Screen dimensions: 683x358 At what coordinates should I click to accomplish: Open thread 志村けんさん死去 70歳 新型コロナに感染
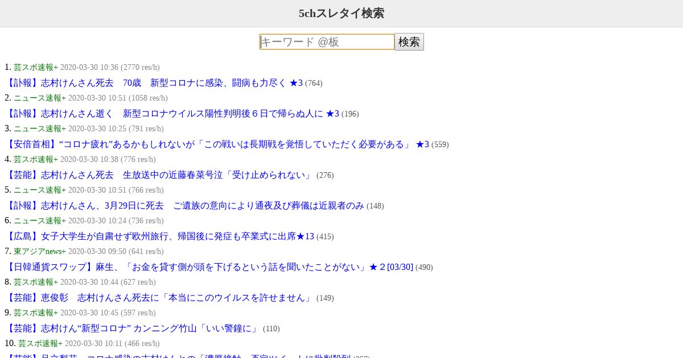154,83
